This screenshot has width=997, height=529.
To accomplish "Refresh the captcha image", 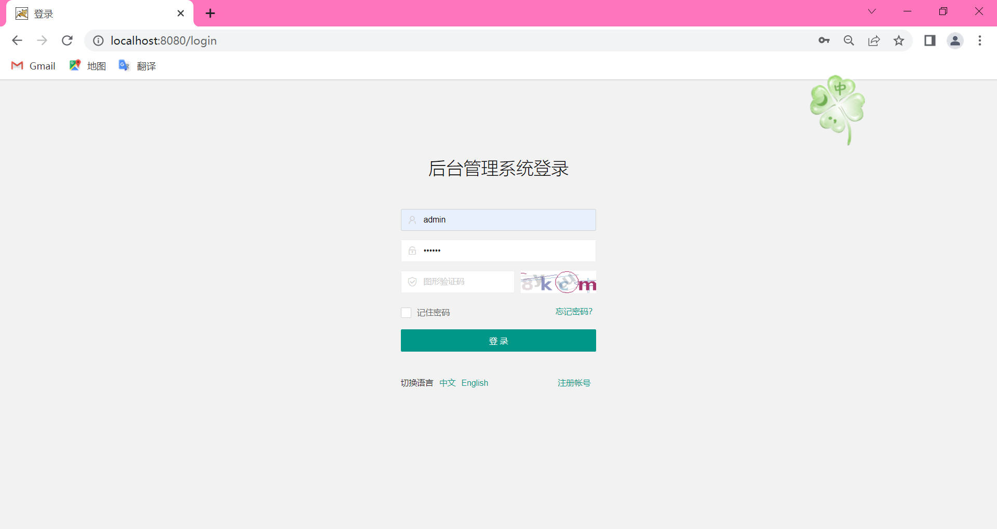I will 558,282.
